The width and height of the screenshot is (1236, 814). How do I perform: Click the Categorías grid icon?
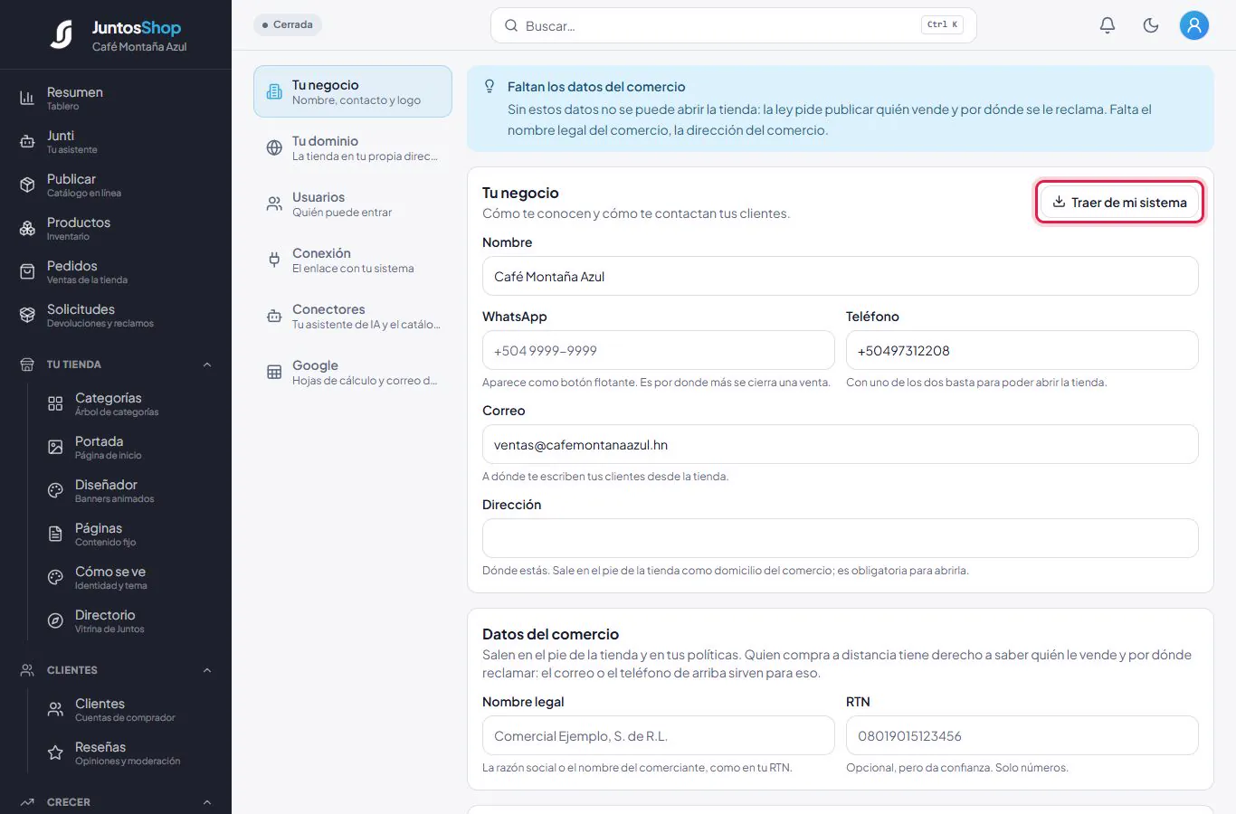click(x=55, y=403)
